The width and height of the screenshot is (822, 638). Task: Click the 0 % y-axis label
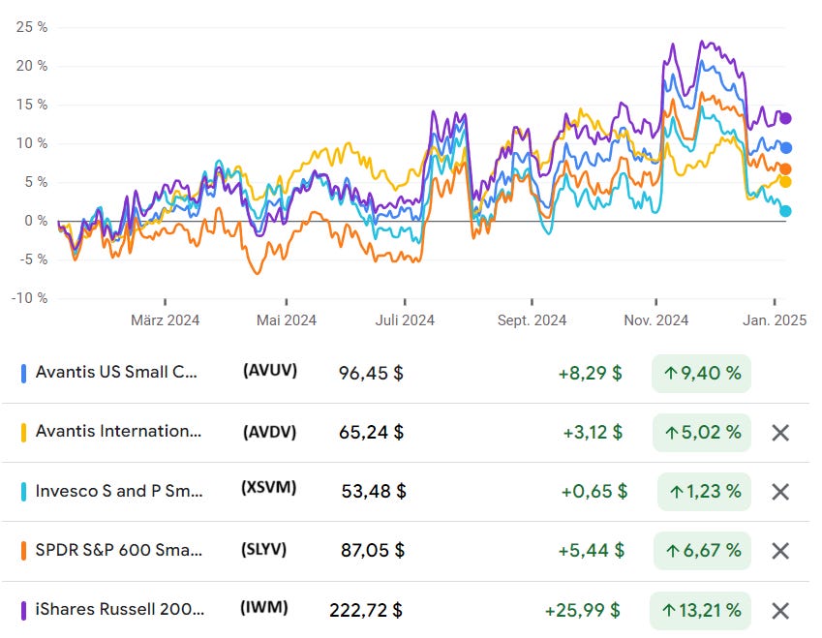tap(36, 221)
